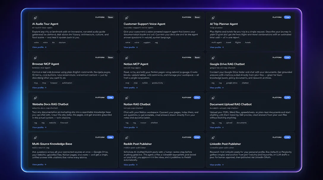Viewport: 323px width, 180px height.
Task: Click the rocket icon on Reddit Post Publisher card
Action: (127, 138)
